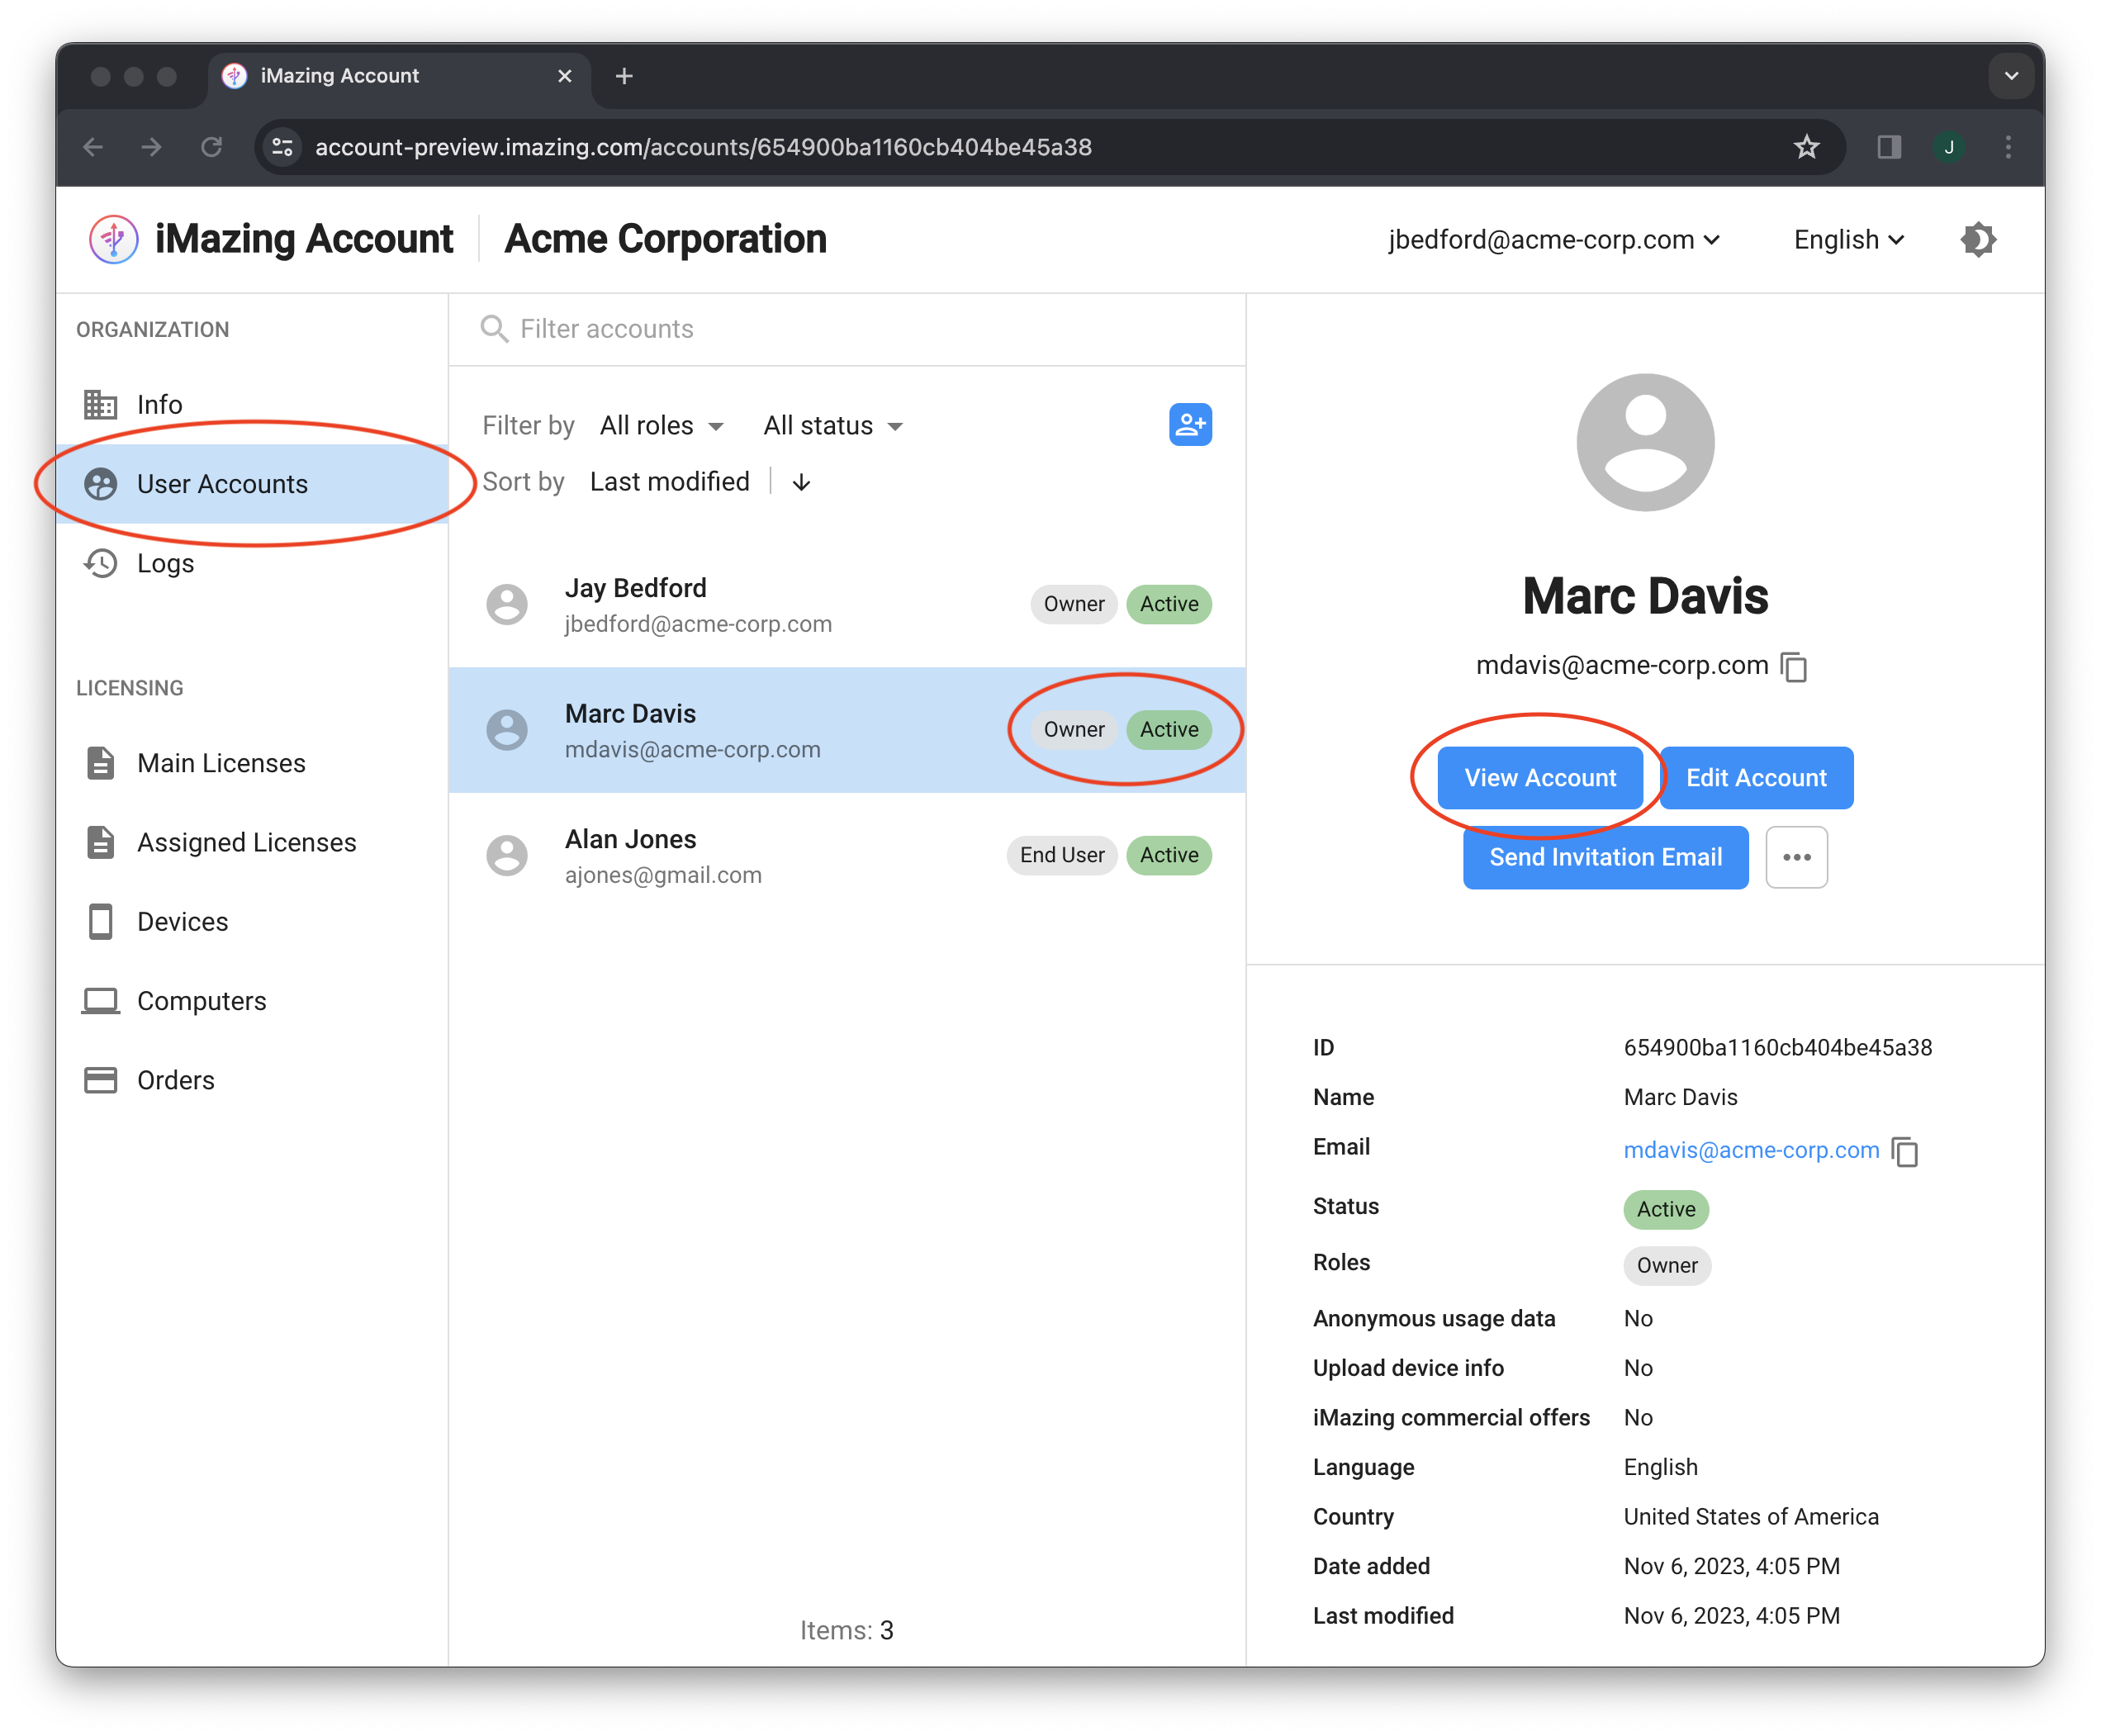Viewport: 2101px width, 1736px height.
Task: Open the Computers section
Action: click(x=252, y=1001)
